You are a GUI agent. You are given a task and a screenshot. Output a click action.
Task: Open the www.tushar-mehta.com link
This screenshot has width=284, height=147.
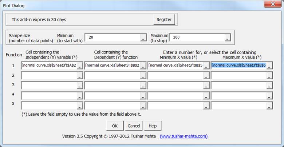[x=184, y=136]
